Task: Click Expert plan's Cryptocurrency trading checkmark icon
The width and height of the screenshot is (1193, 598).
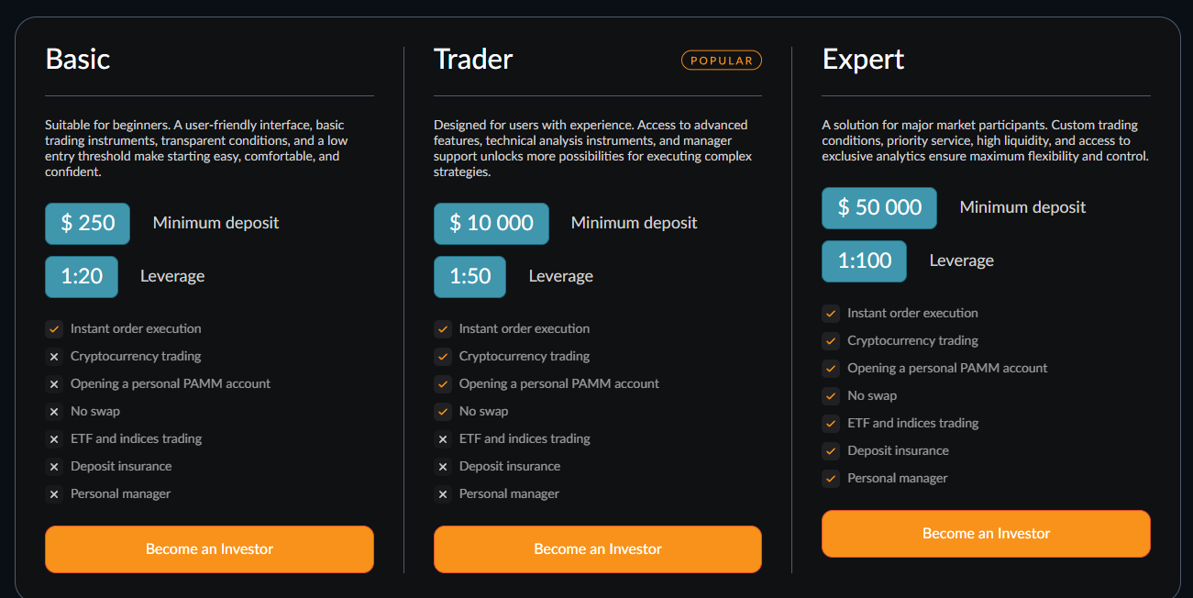Action: coord(831,340)
